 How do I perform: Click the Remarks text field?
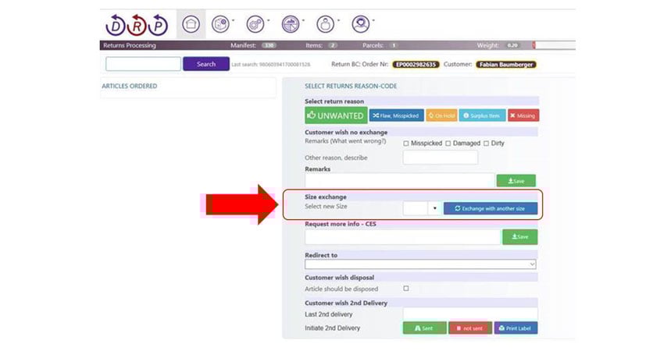tap(399, 181)
